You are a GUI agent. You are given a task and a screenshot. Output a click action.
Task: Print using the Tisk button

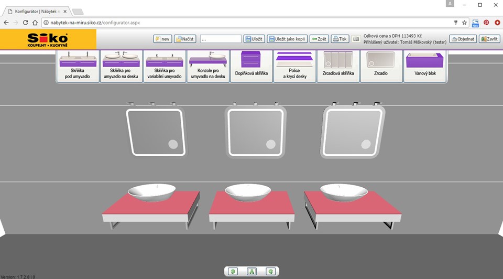pyautogui.click(x=340, y=39)
